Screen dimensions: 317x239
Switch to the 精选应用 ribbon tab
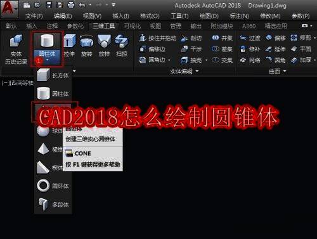[276, 26]
